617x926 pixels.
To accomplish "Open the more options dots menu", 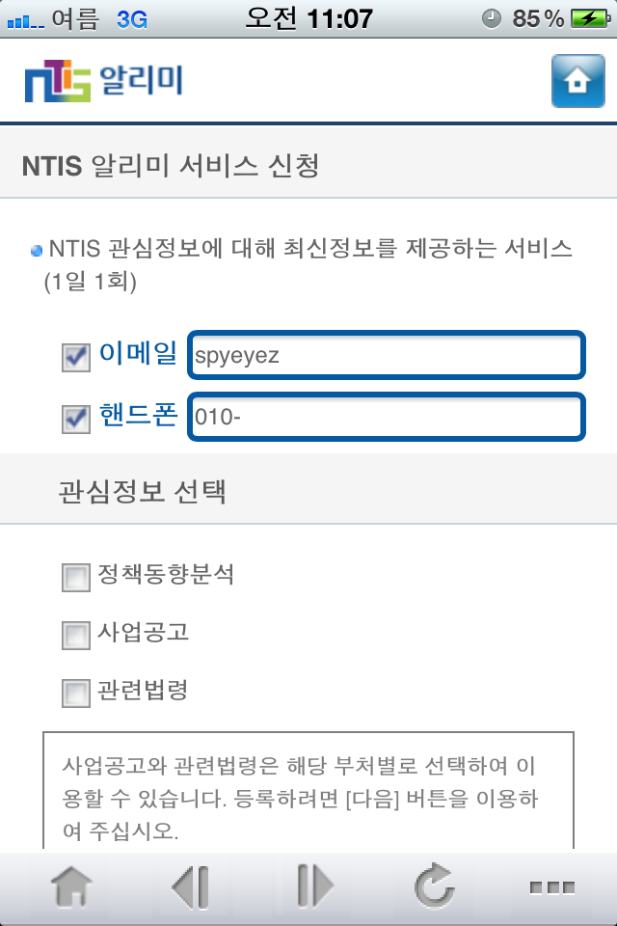I will pyautogui.click(x=552, y=887).
